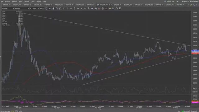Screen dimensions: 199x112
Task: Switch to the EUR/CHF D1 tab
Action: pyautogui.click(x=118, y=5)
